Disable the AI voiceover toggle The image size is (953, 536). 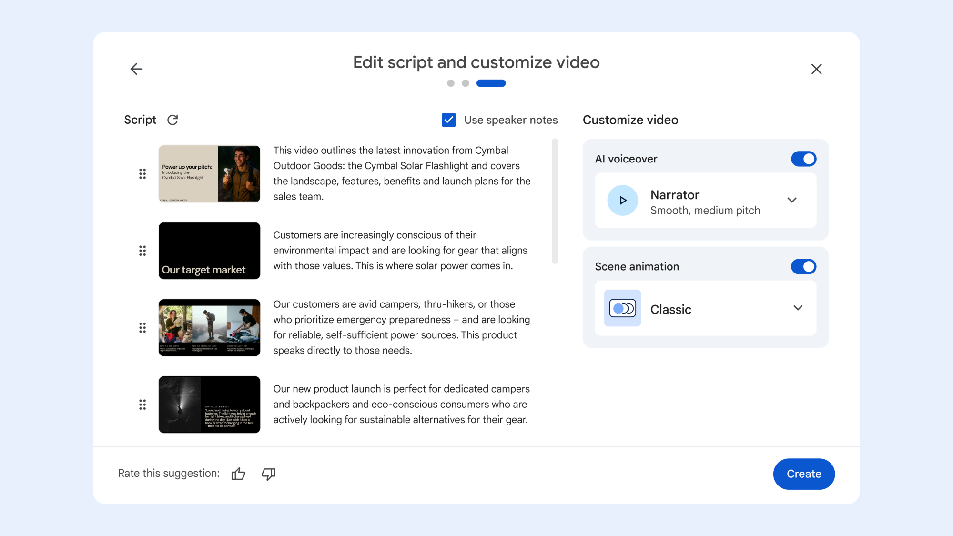803,159
